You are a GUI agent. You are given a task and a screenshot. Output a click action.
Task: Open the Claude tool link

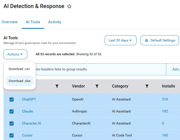click(x=27, y=111)
